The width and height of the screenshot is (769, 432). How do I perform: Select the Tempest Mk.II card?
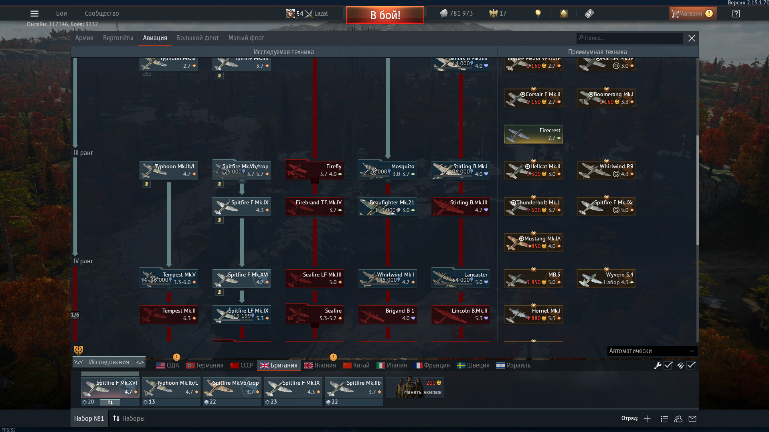click(x=168, y=315)
